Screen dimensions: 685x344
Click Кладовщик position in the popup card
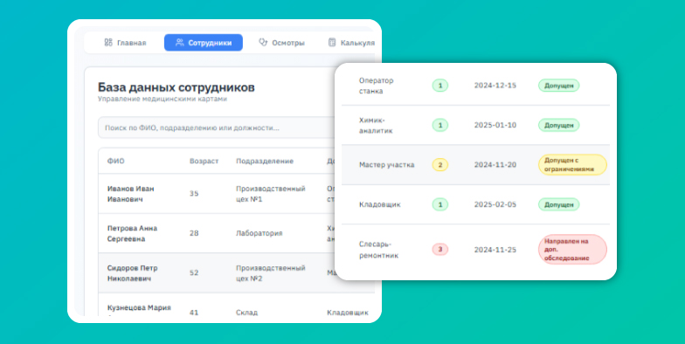coord(379,204)
